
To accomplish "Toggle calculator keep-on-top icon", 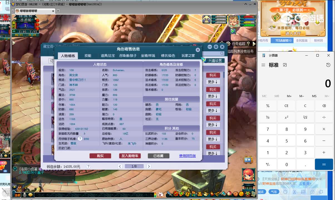I will coord(285,65).
